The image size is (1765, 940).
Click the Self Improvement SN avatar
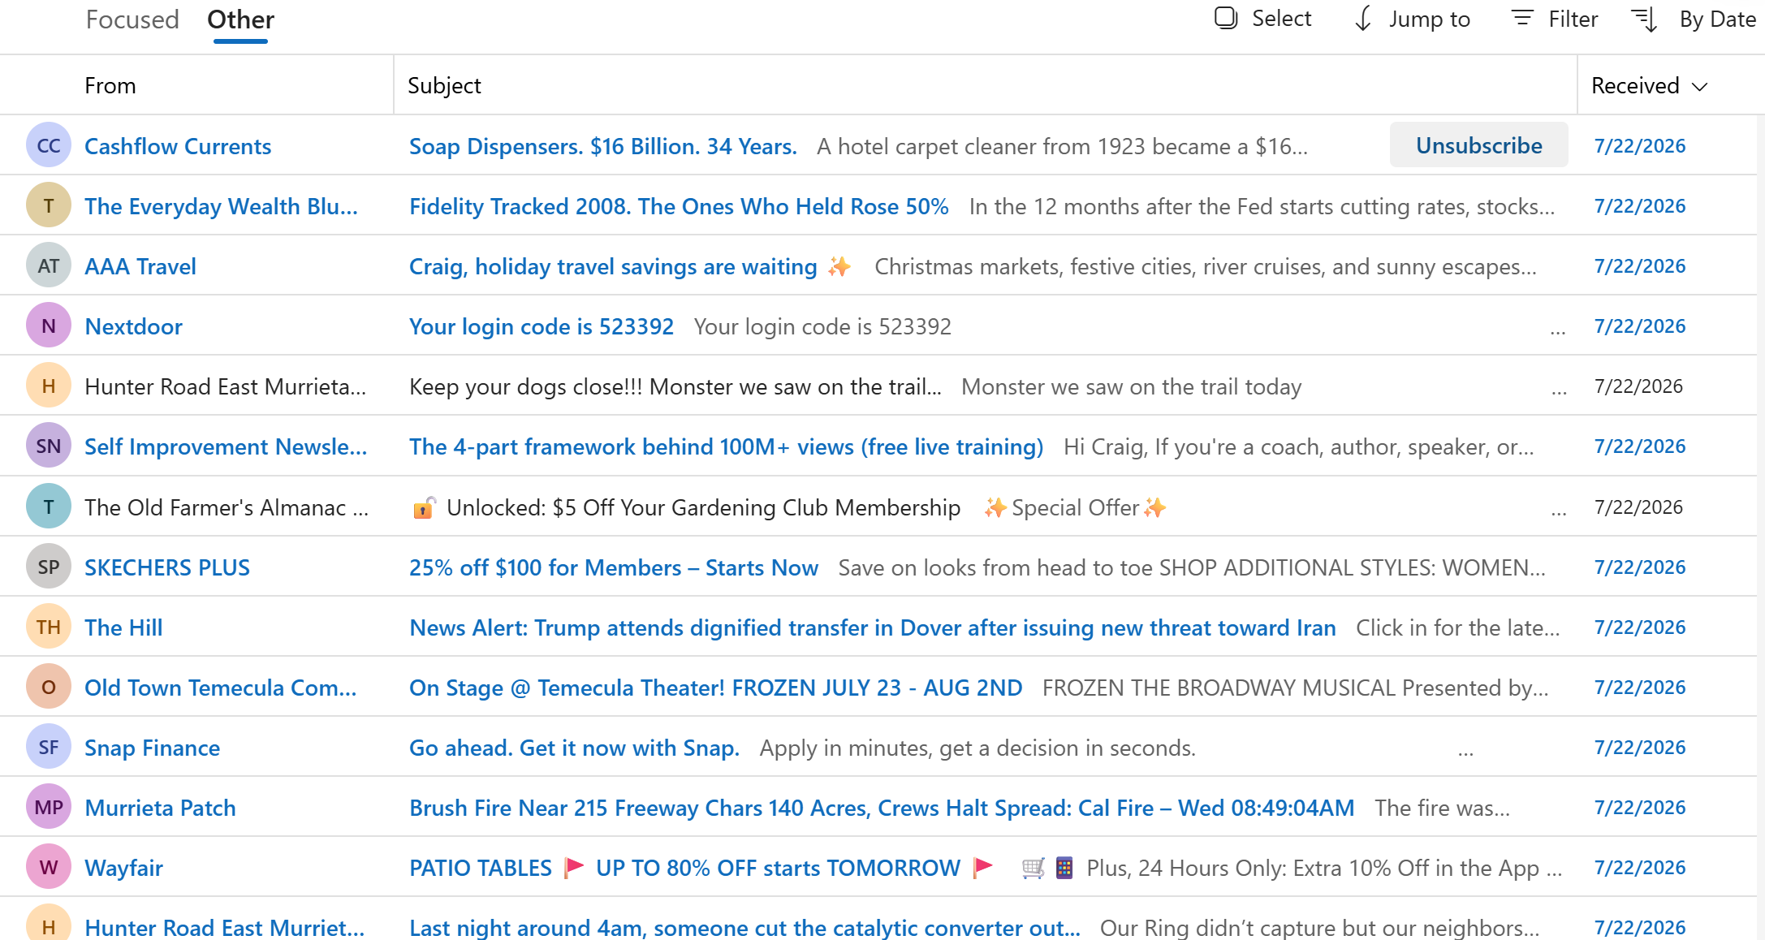pyautogui.click(x=49, y=446)
